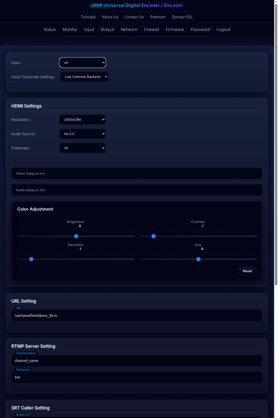
Task: Click the RTMP Channel name field
Action: click(137, 361)
